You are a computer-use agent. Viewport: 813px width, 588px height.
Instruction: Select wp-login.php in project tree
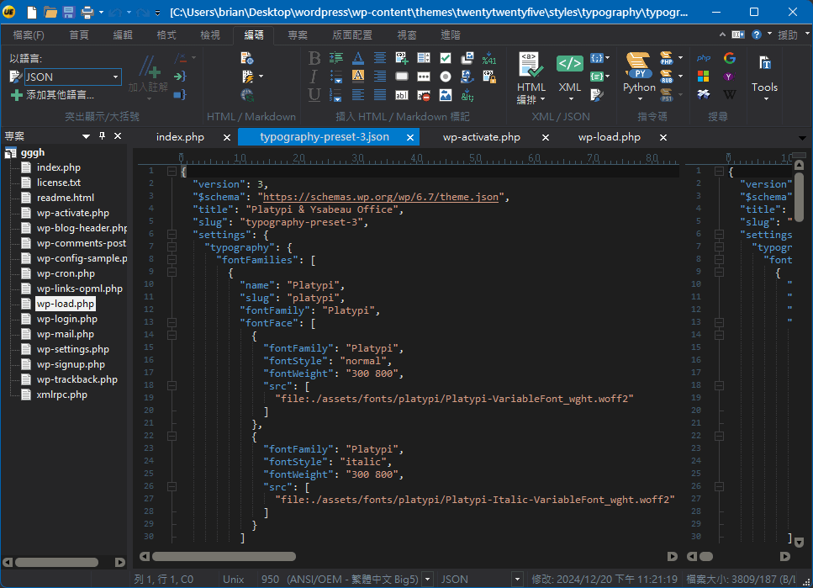(x=66, y=319)
